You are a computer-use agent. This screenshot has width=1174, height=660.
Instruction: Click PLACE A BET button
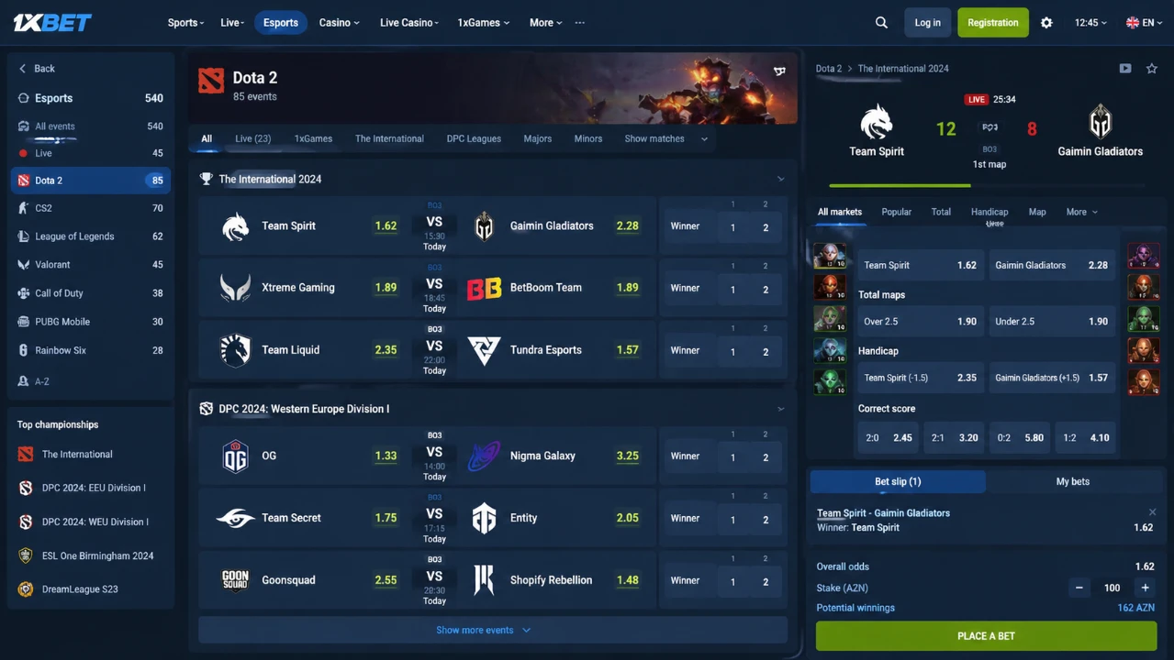click(x=986, y=636)
